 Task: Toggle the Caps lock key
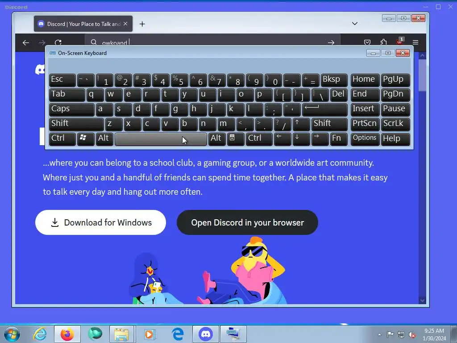72,109
